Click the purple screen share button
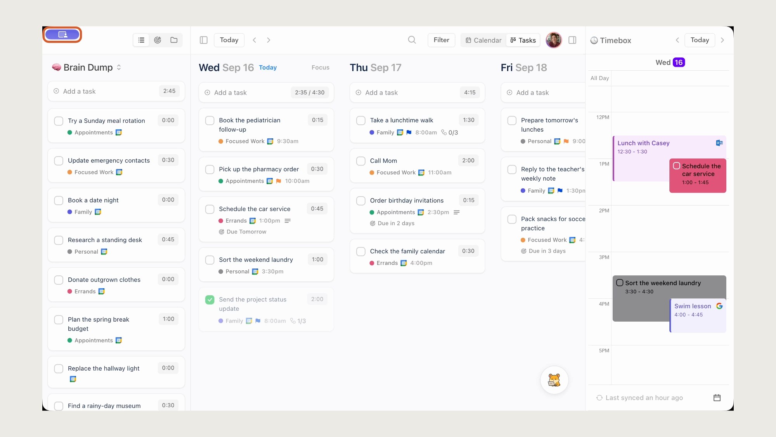Screen dimensions: 776x437 (x=62, y=35)
